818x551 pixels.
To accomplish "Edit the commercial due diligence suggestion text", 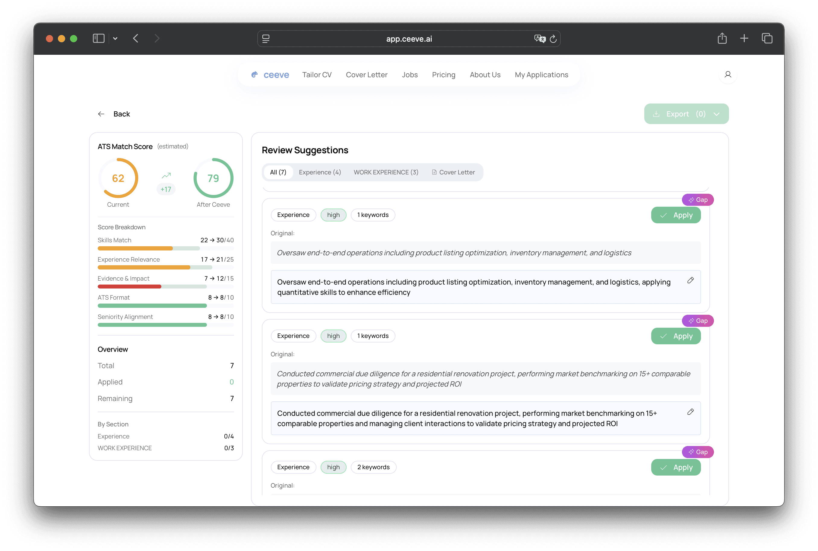I will tap(690, 412).
